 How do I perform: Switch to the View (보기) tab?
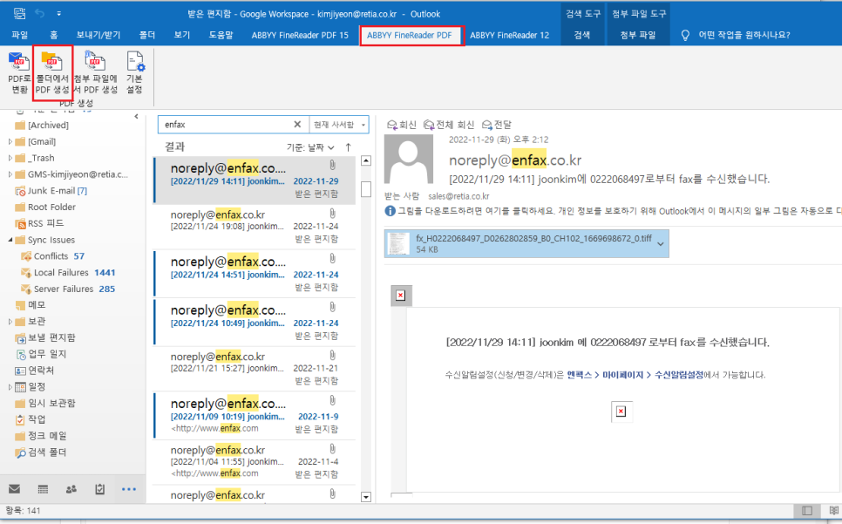click(x=182, y=35)
